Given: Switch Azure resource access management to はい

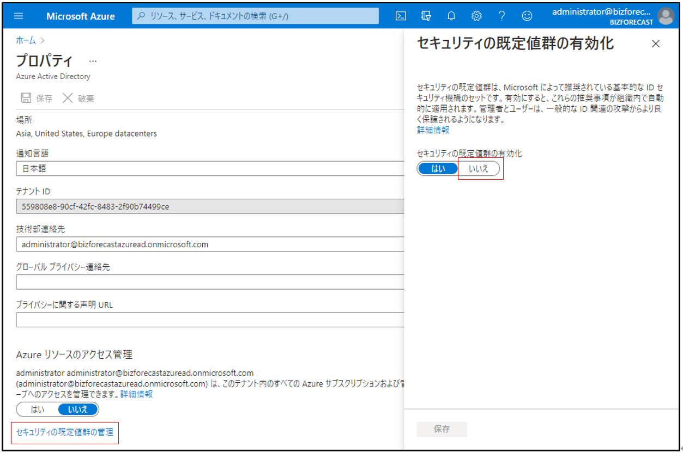Looking at the screenshot, I should click(38, 409).
